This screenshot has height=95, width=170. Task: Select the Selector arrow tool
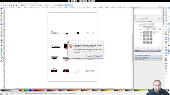click(x=1, y=8)
